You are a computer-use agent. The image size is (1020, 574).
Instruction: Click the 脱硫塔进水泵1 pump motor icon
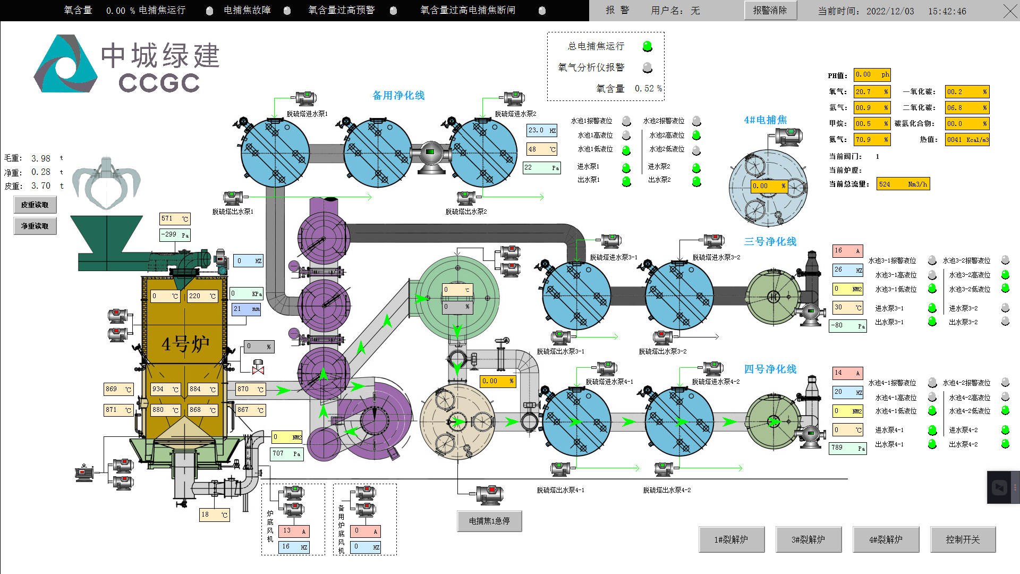(x=305, y=98)
